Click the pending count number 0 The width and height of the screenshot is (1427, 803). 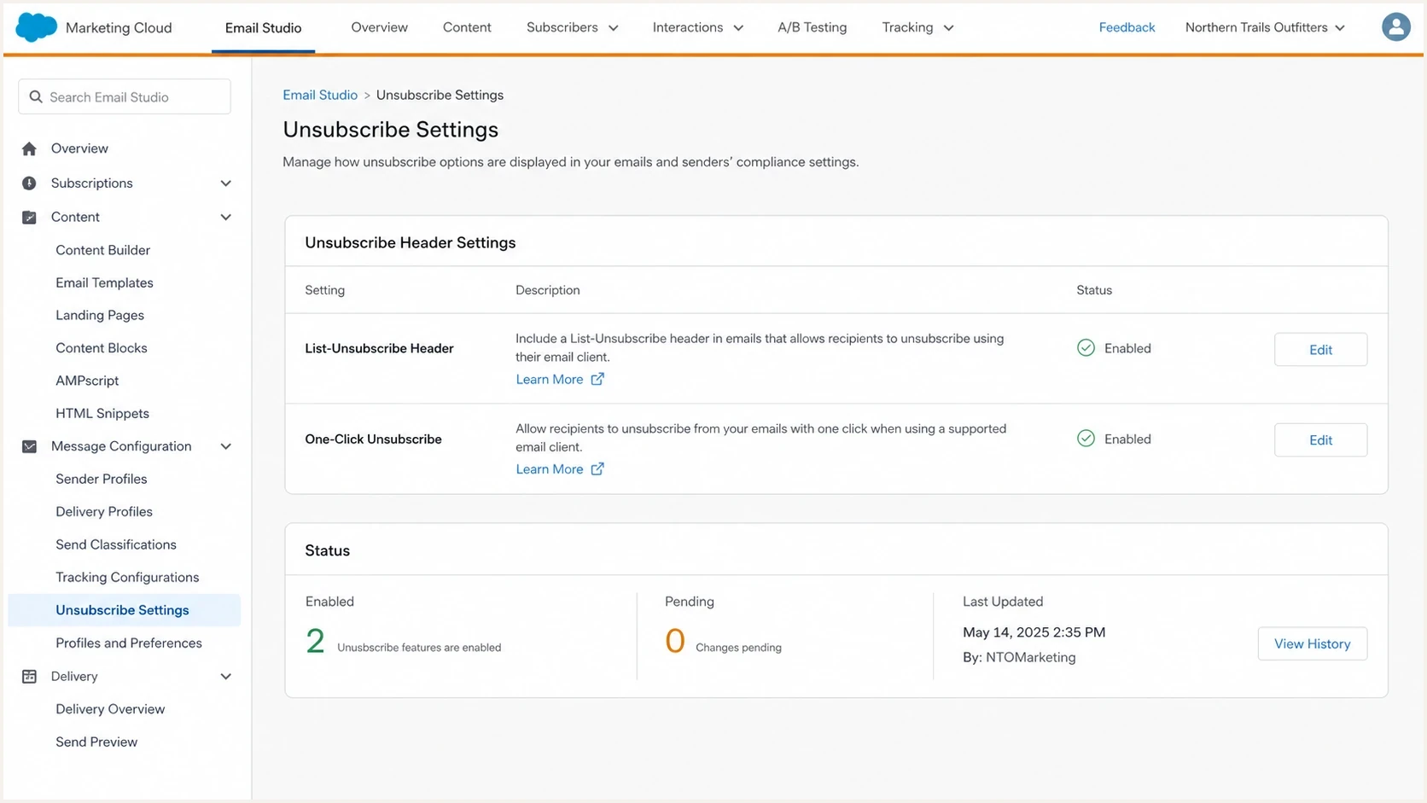coord(675,641)
